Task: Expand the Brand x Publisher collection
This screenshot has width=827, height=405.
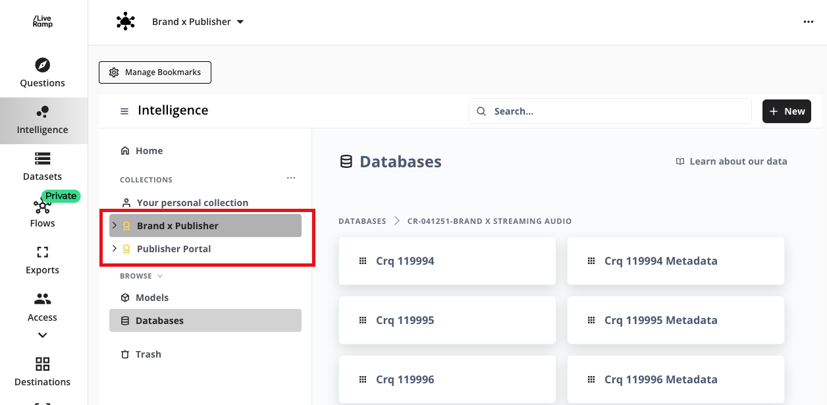Action: [x=115, y=225]
